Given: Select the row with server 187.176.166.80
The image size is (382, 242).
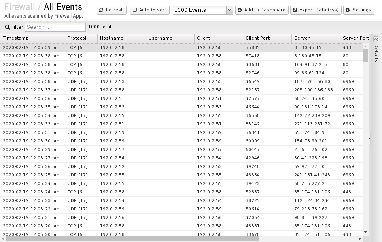Looking at the screenshot, I should (182, 81).
